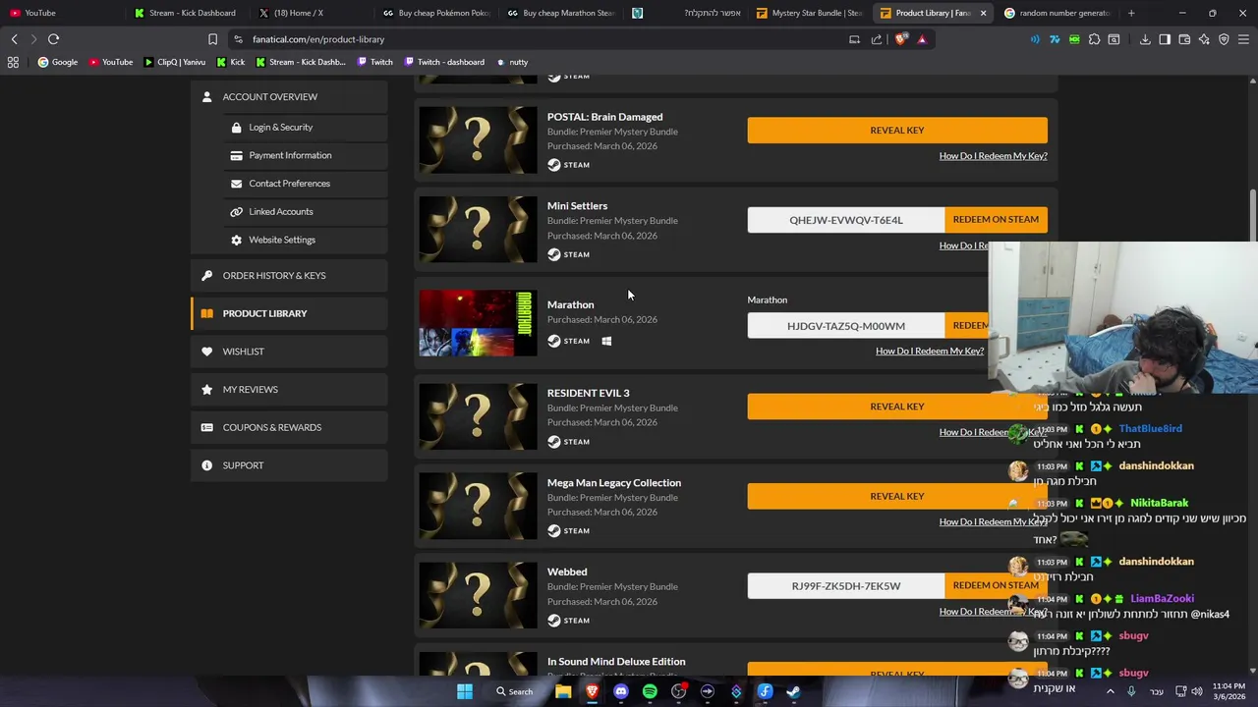This screenshot has width=1258, height=707.
Task: Click the Brave Rewards triangle icon
Action: [922, 39]
